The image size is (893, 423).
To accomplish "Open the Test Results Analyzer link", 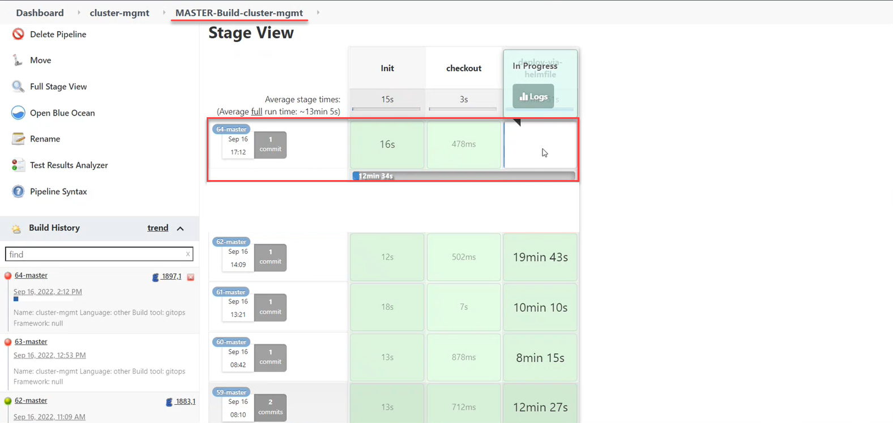I will click(69, 165).
